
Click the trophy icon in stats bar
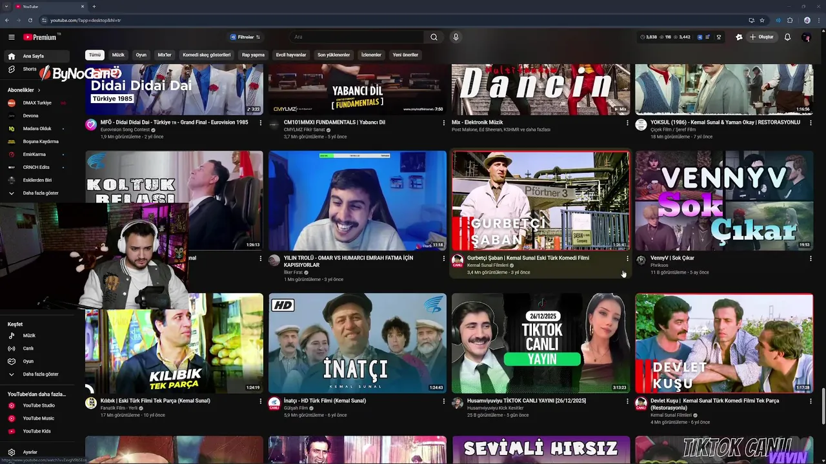tap(719, 37)
